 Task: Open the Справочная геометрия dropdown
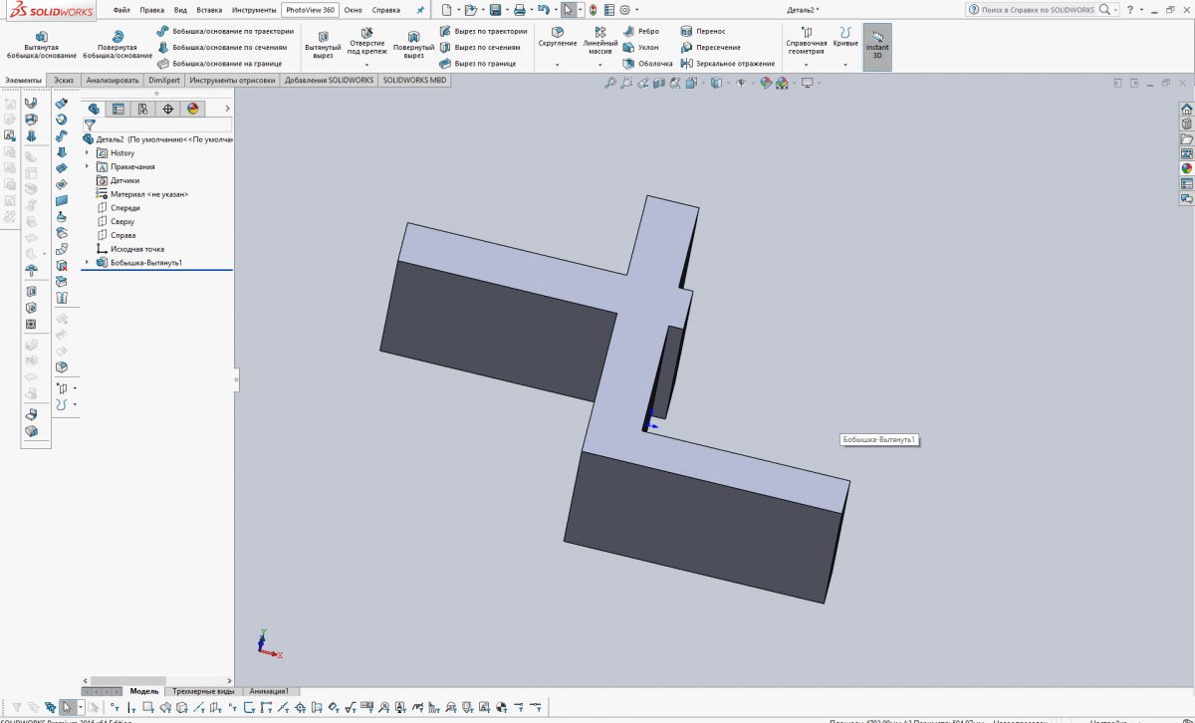click(806, 65)
